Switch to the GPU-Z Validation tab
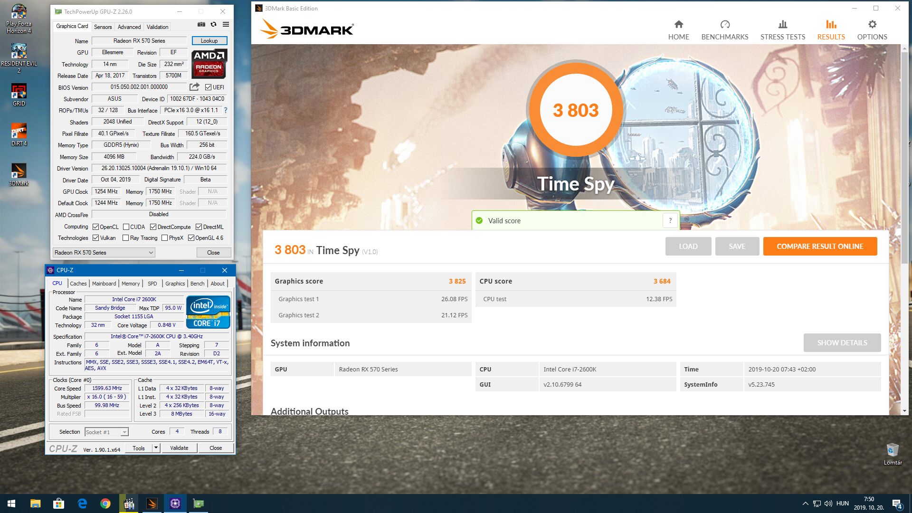912x513 pixels. point(157,27)
